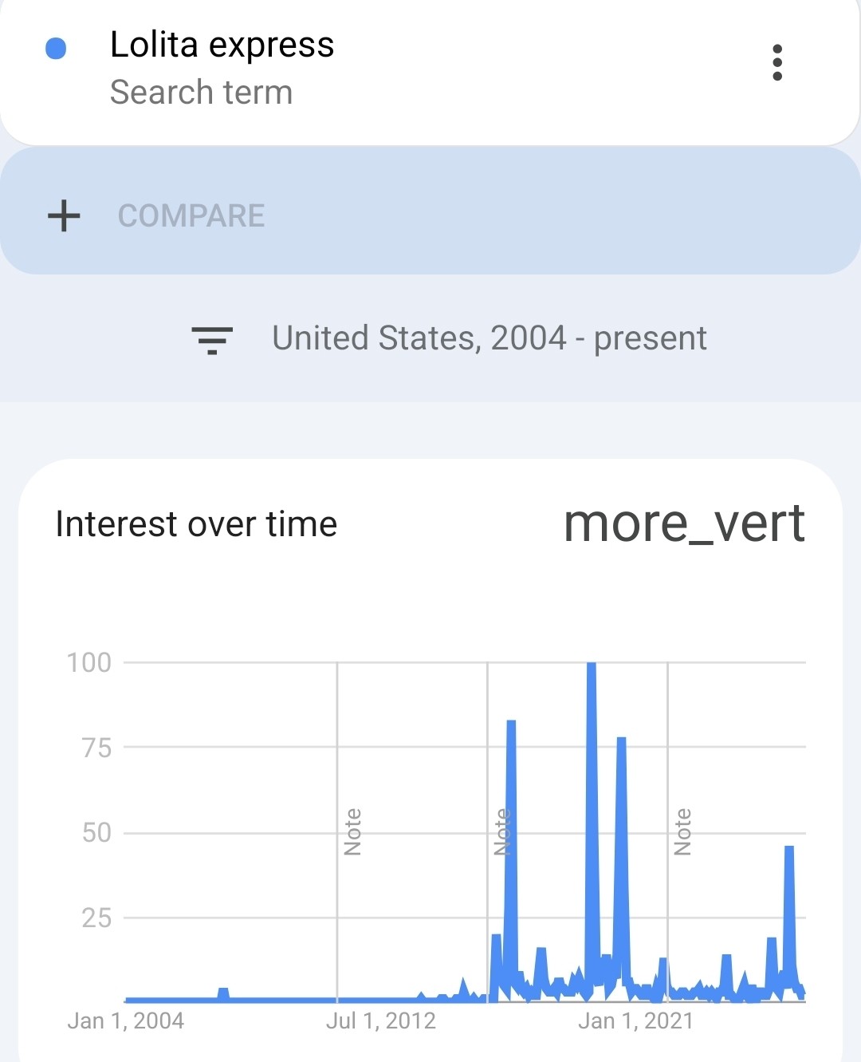The height and width of the screenshot is (1062, 861).
Task: Click the Note marker beside the first tall spike
Action: [502, 832]
